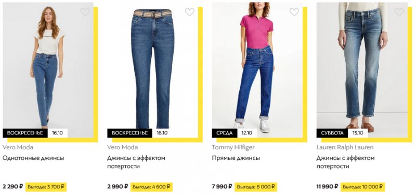Open the Lauren Ralph Lauren jeans photo
416x194 pixels.
point(362,70)
